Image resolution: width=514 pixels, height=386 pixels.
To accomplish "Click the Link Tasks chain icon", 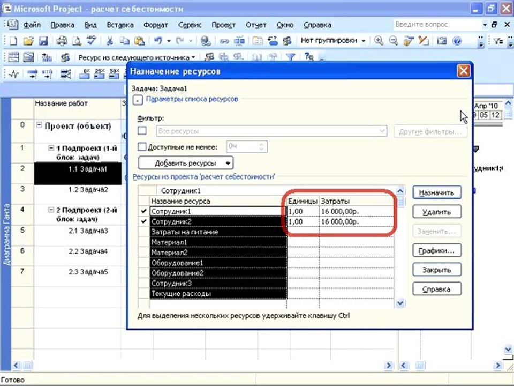I will coord(224,41).
